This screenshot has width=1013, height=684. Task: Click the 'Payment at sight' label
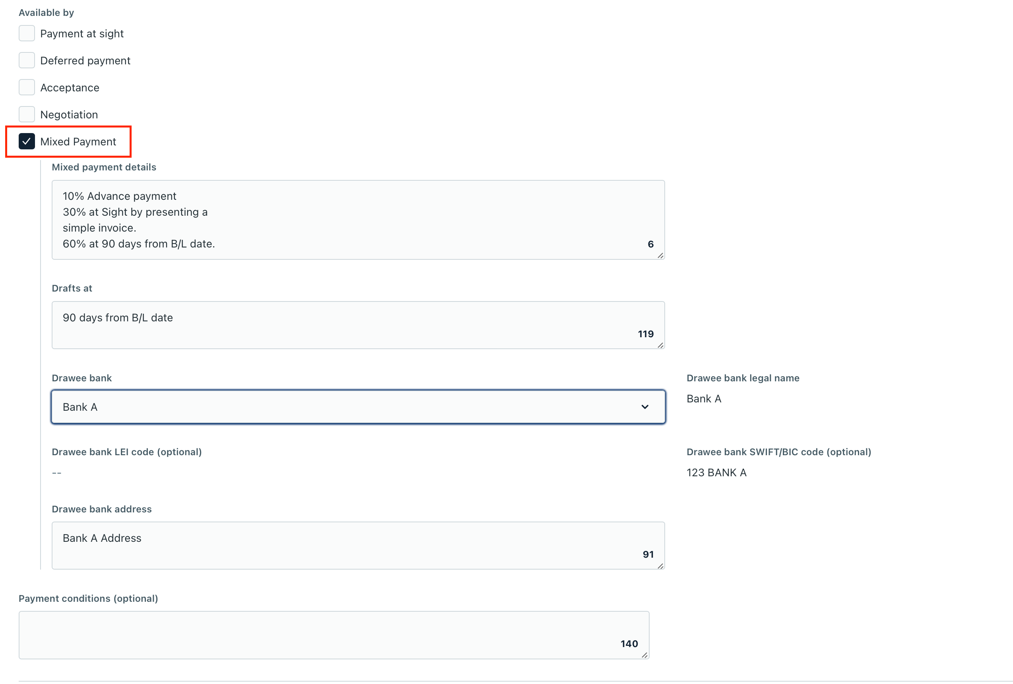click(82, 33)
